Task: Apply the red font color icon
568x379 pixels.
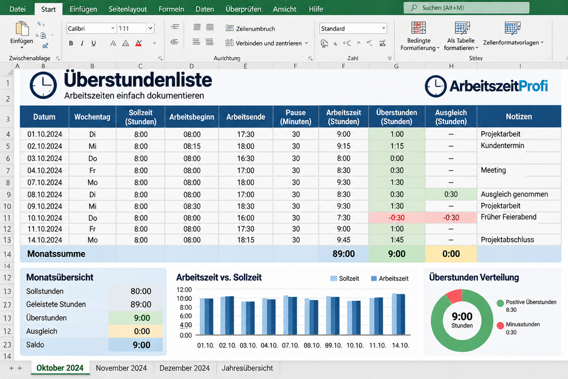Action: point(138,43)
